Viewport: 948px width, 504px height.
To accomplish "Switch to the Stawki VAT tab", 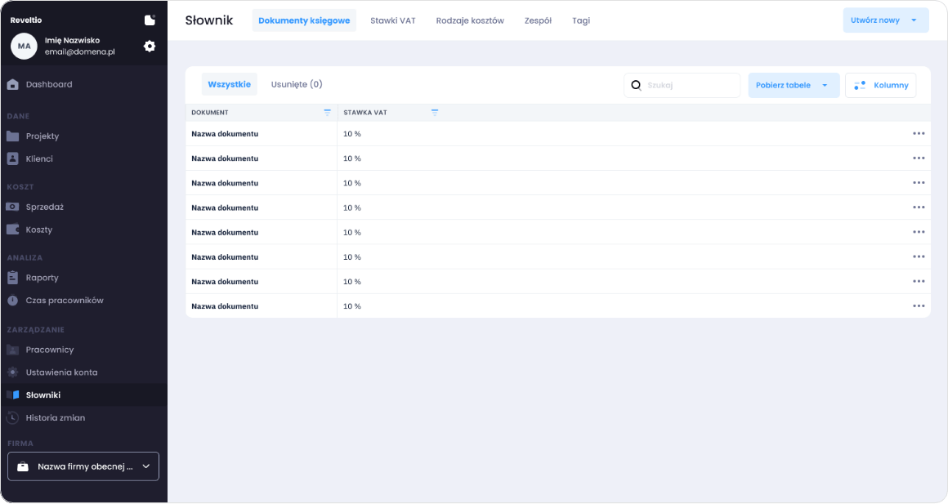I will [x=392, y=20].
